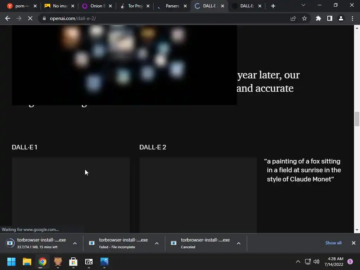Click the 'DALL·E 1' heading text
Screen dimensions: 360x270
tap(25, 147)
